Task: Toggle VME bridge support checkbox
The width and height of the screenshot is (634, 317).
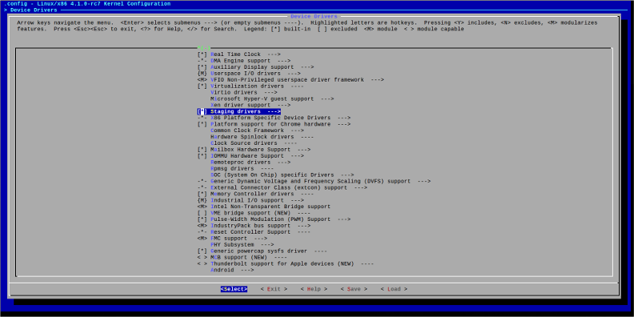Action: [203, 213]
